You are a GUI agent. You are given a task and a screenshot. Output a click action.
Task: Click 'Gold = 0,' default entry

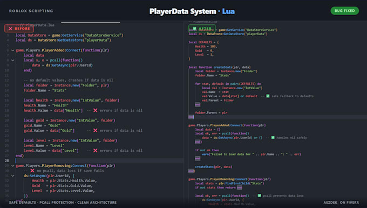pyautogui.click(x=205, y=51)
